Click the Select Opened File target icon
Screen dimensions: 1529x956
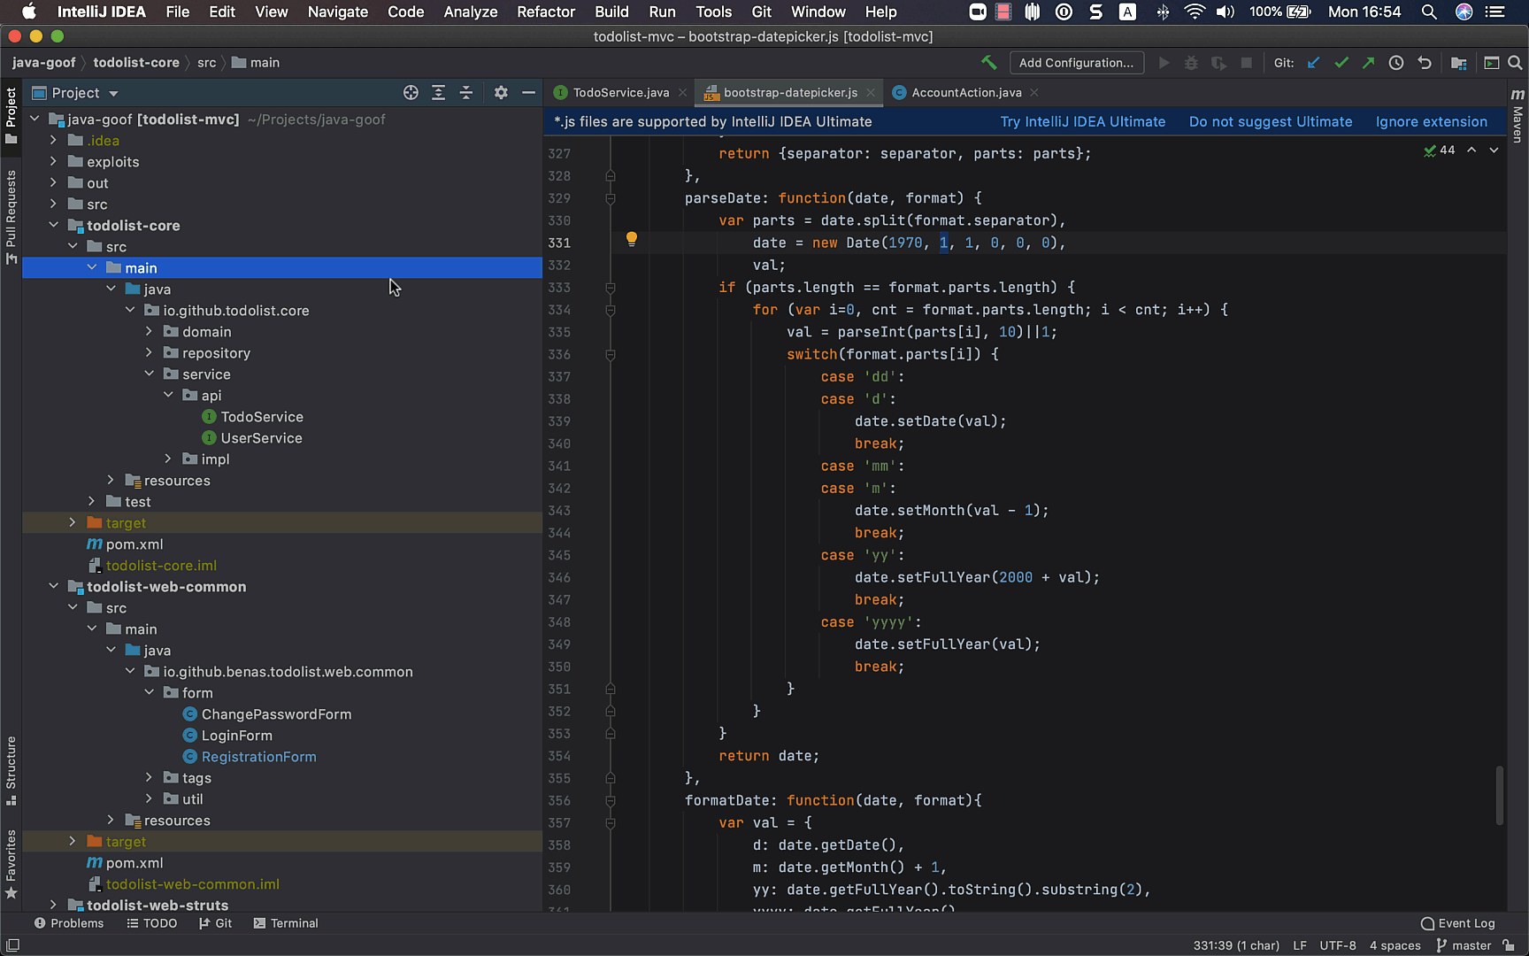[x=411, y=93]
